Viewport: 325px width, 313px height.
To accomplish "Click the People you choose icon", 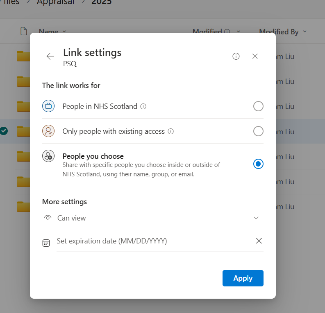I will coord(48,156).
